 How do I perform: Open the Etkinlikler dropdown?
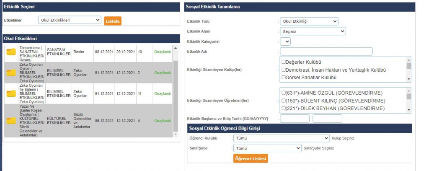pyautogui.click(x=70, y=20)
